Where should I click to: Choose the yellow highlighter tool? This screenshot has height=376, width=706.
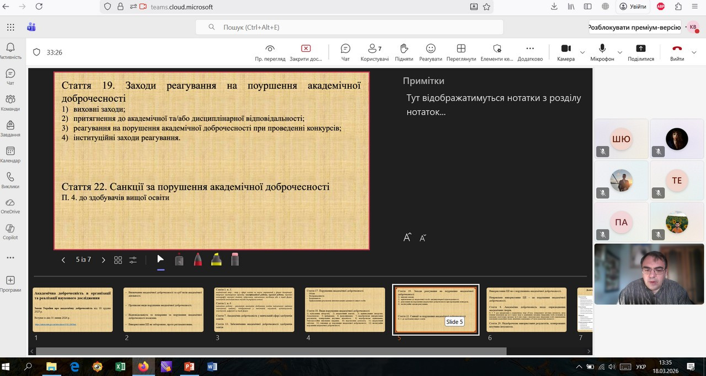tap(216, 260)
